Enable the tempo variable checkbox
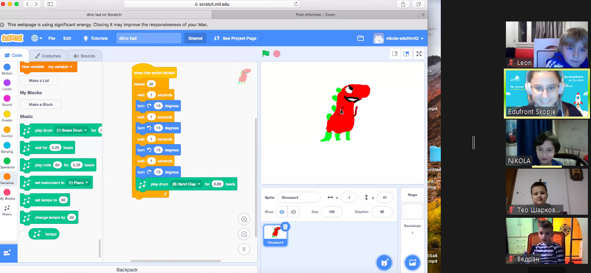The image size is (591, 273). coord(23,234)
